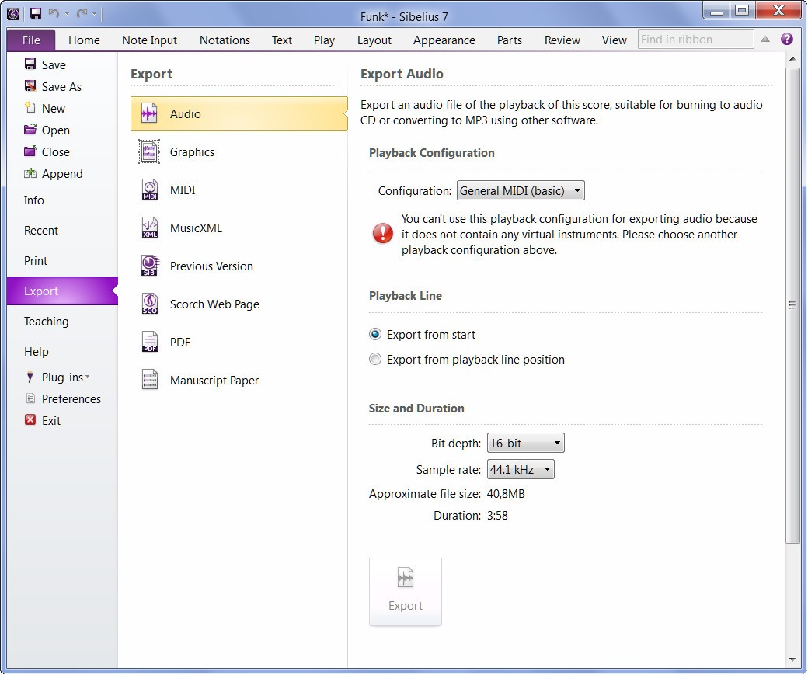Click the save disk icon in title bar
Screen dimensions: 808x675
pyautogui.click(x=35, y=13)
